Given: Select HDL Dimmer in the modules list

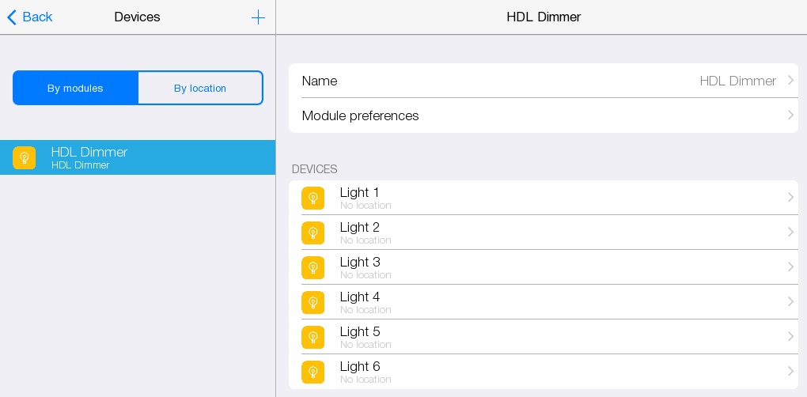Looking at the screenshot, I should tap(138, 157).
